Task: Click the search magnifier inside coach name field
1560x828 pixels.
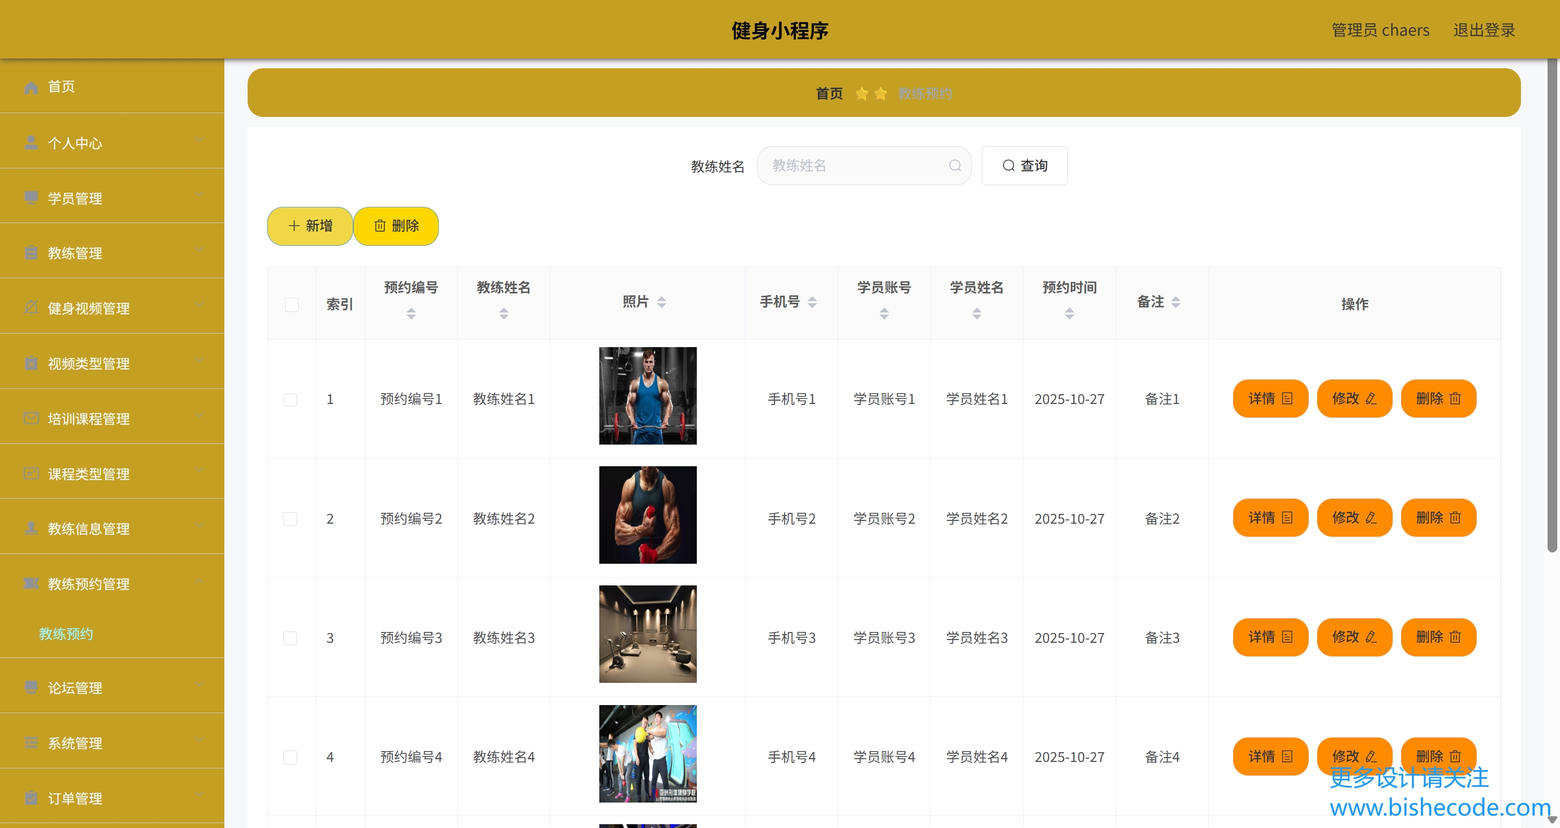Action: coord(954,166)
